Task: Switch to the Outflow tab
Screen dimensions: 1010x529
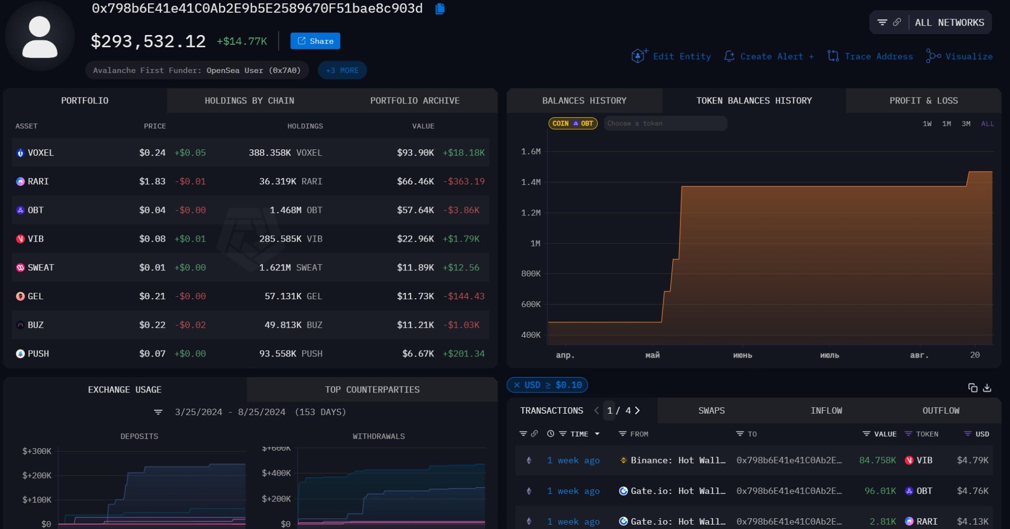Action: (941, 411)
